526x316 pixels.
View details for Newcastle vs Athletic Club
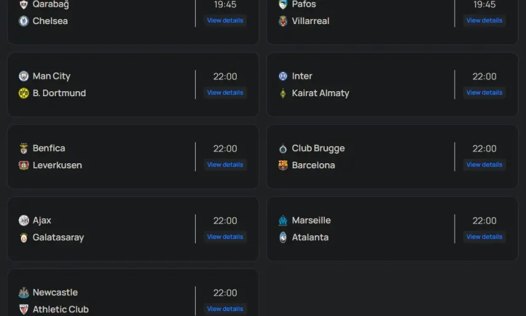point(225,309)
